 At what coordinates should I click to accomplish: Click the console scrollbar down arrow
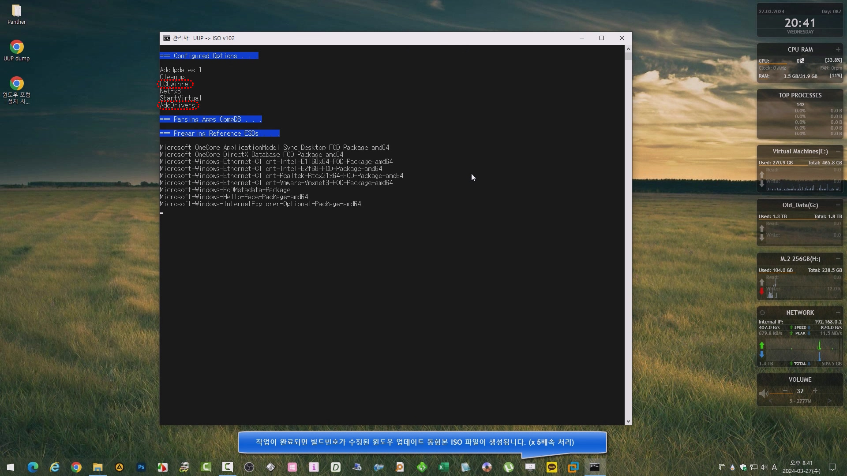628,421
